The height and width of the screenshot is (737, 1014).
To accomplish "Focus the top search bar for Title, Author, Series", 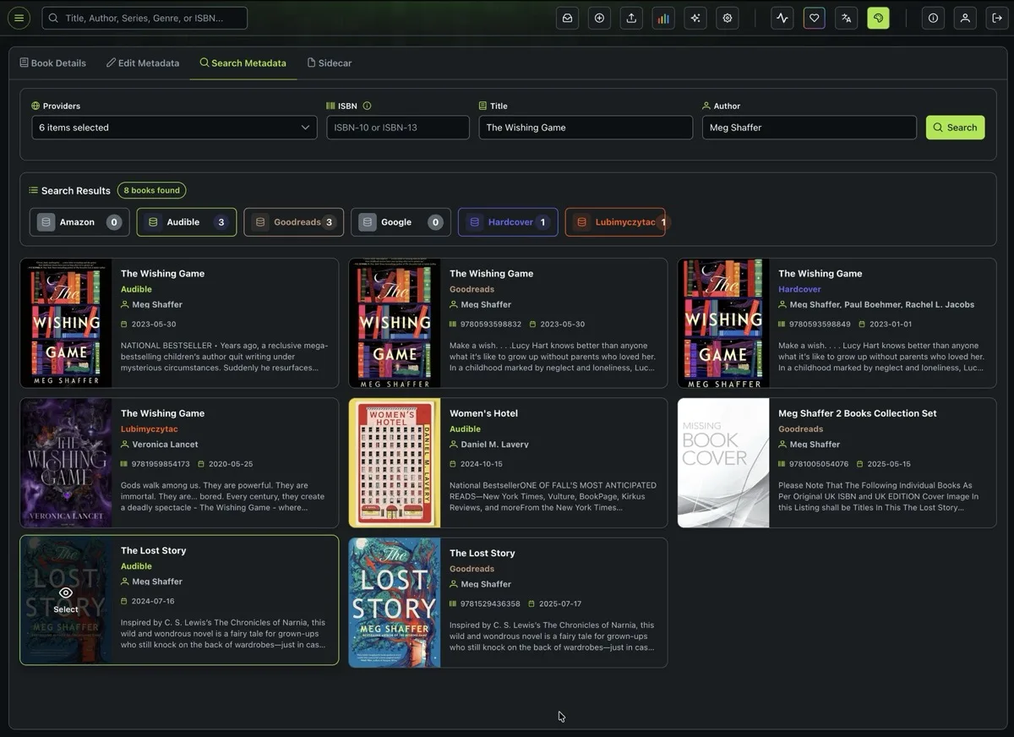I will (144, 18).
